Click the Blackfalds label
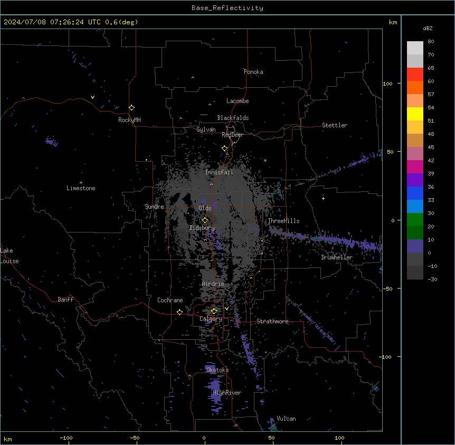Image resolution: width=455 pixels, height=445 pixels. click(x=233, y=118)
